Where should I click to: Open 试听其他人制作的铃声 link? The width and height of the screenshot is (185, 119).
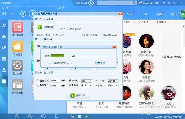[70, 29]
